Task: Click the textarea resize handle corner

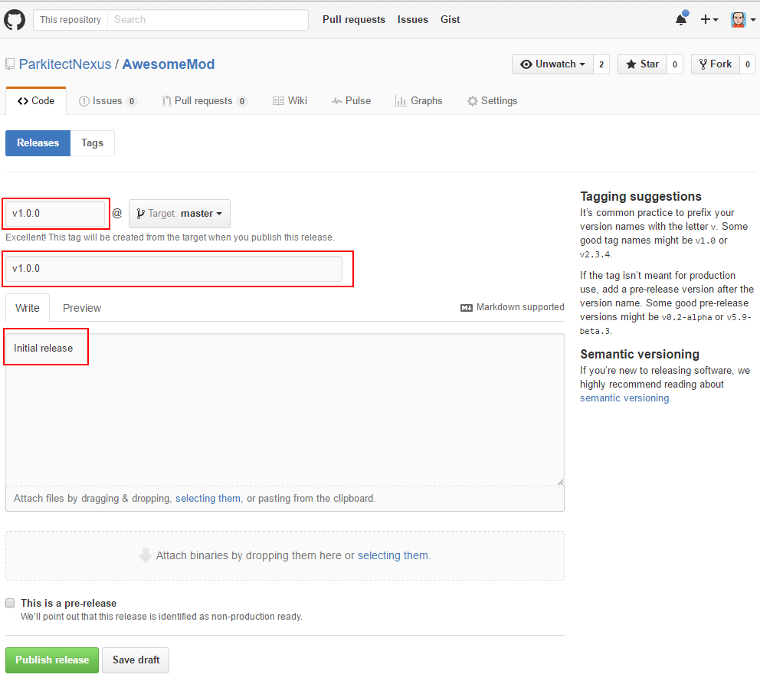Action: [x=560, y=482]
